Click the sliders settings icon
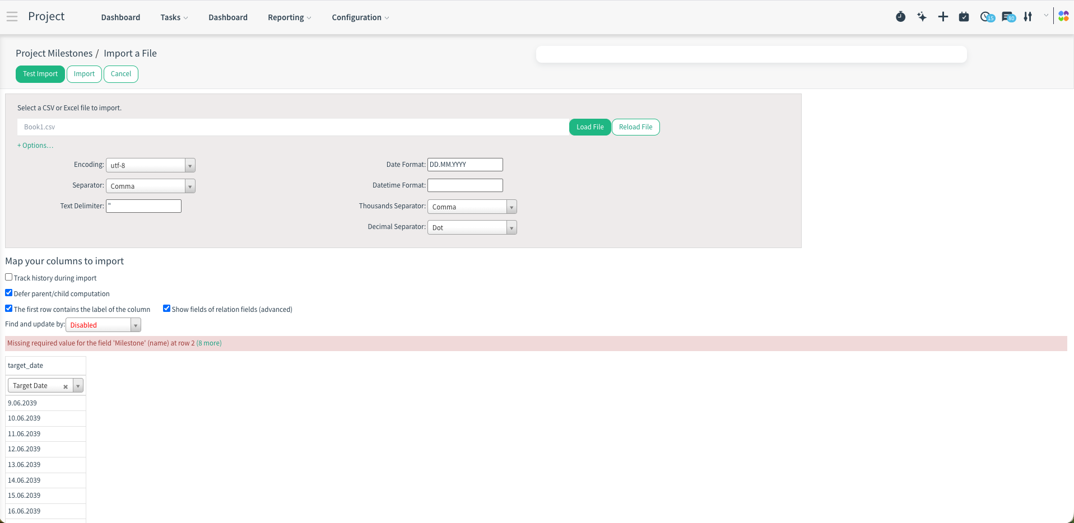Screen dimensions: 1074x523 (x=1027, y=17)
